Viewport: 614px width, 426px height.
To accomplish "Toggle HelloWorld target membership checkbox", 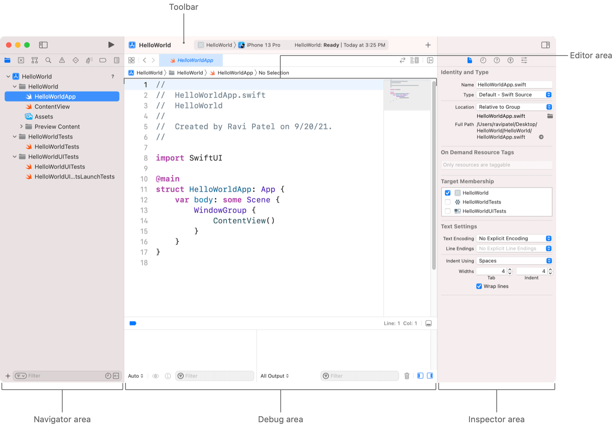I will pyautogui.click(x=448, y=193).
